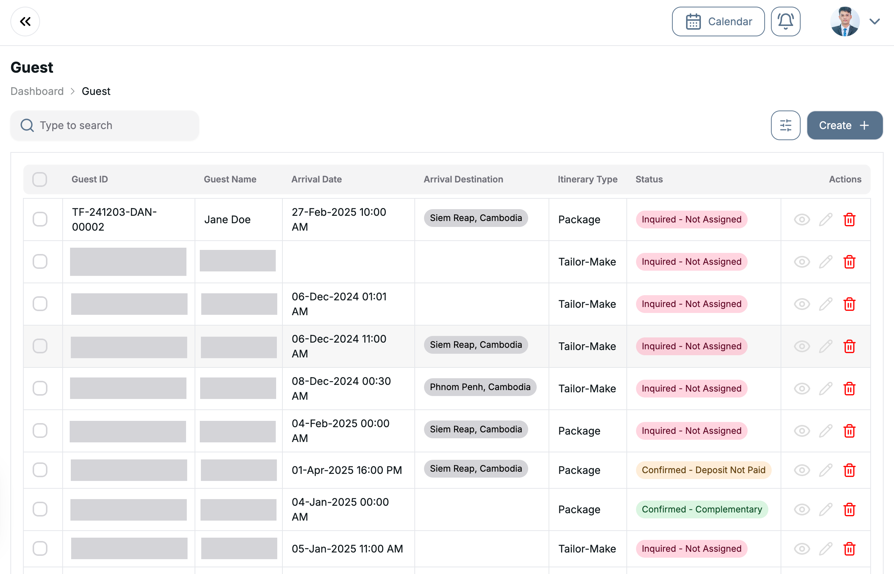View details of Jane Doe guest
The height and width of the screenshot is (574, 894).
[802, 220]
